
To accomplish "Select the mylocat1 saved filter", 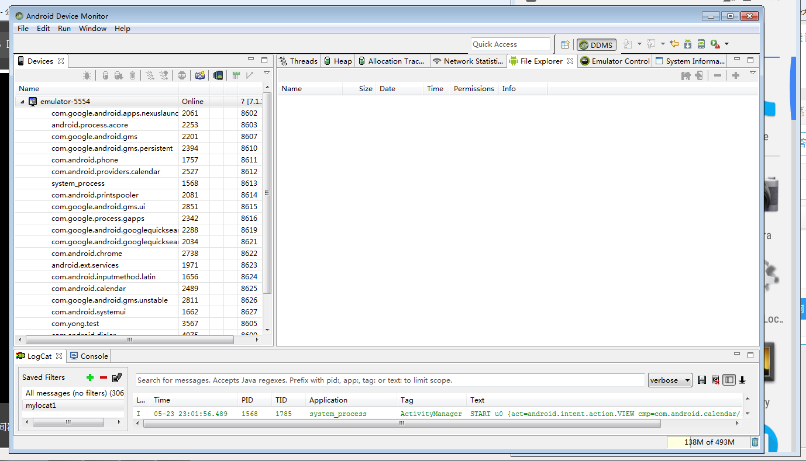I will [x=74, y=405].
